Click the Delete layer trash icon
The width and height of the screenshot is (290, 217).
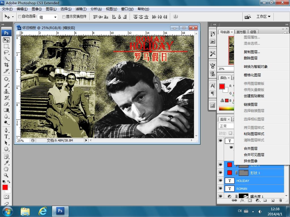pos(280,200)
